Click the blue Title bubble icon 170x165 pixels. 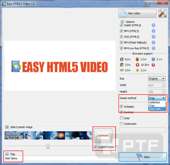point(7,154)
